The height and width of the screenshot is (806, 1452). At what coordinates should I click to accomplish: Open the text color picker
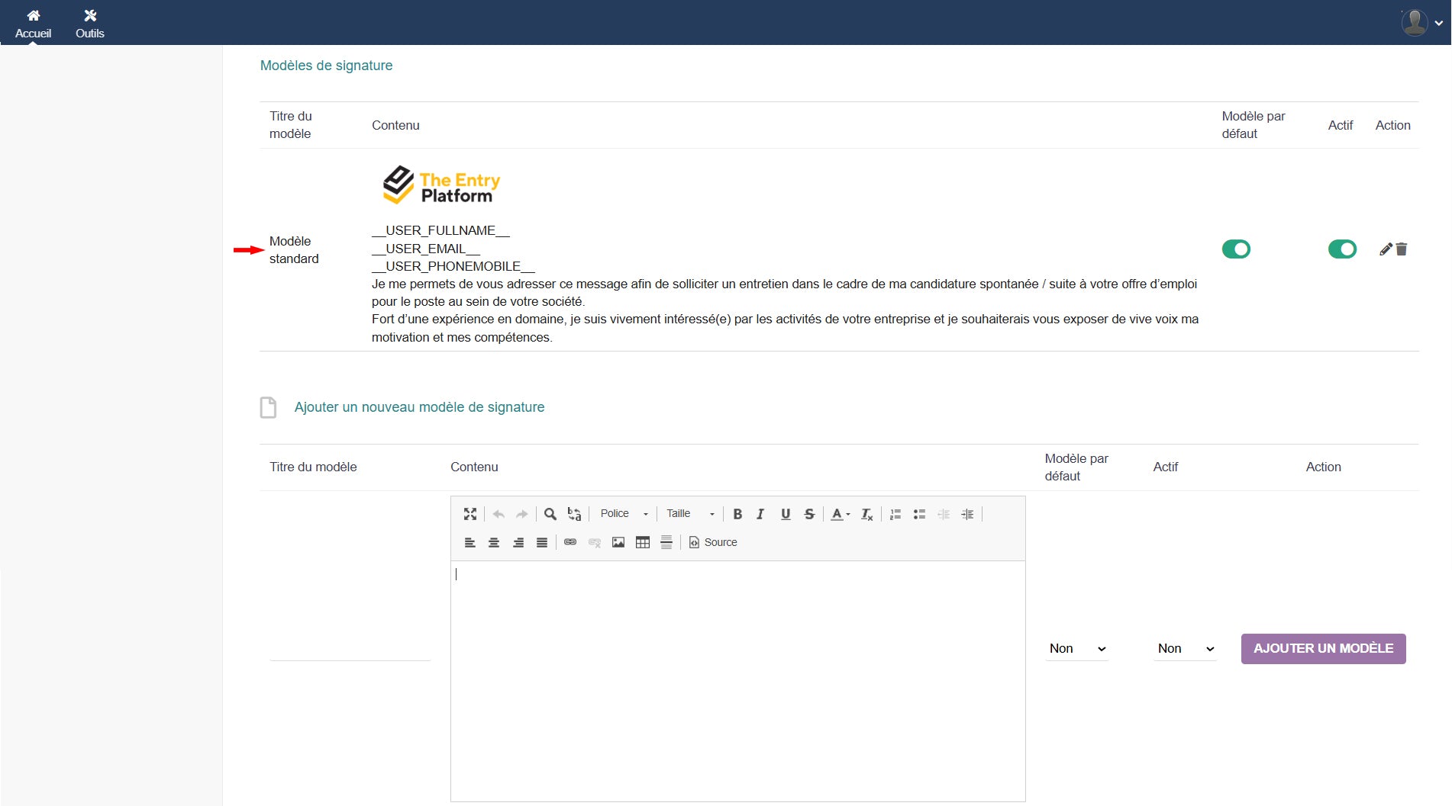click(840, 514)
